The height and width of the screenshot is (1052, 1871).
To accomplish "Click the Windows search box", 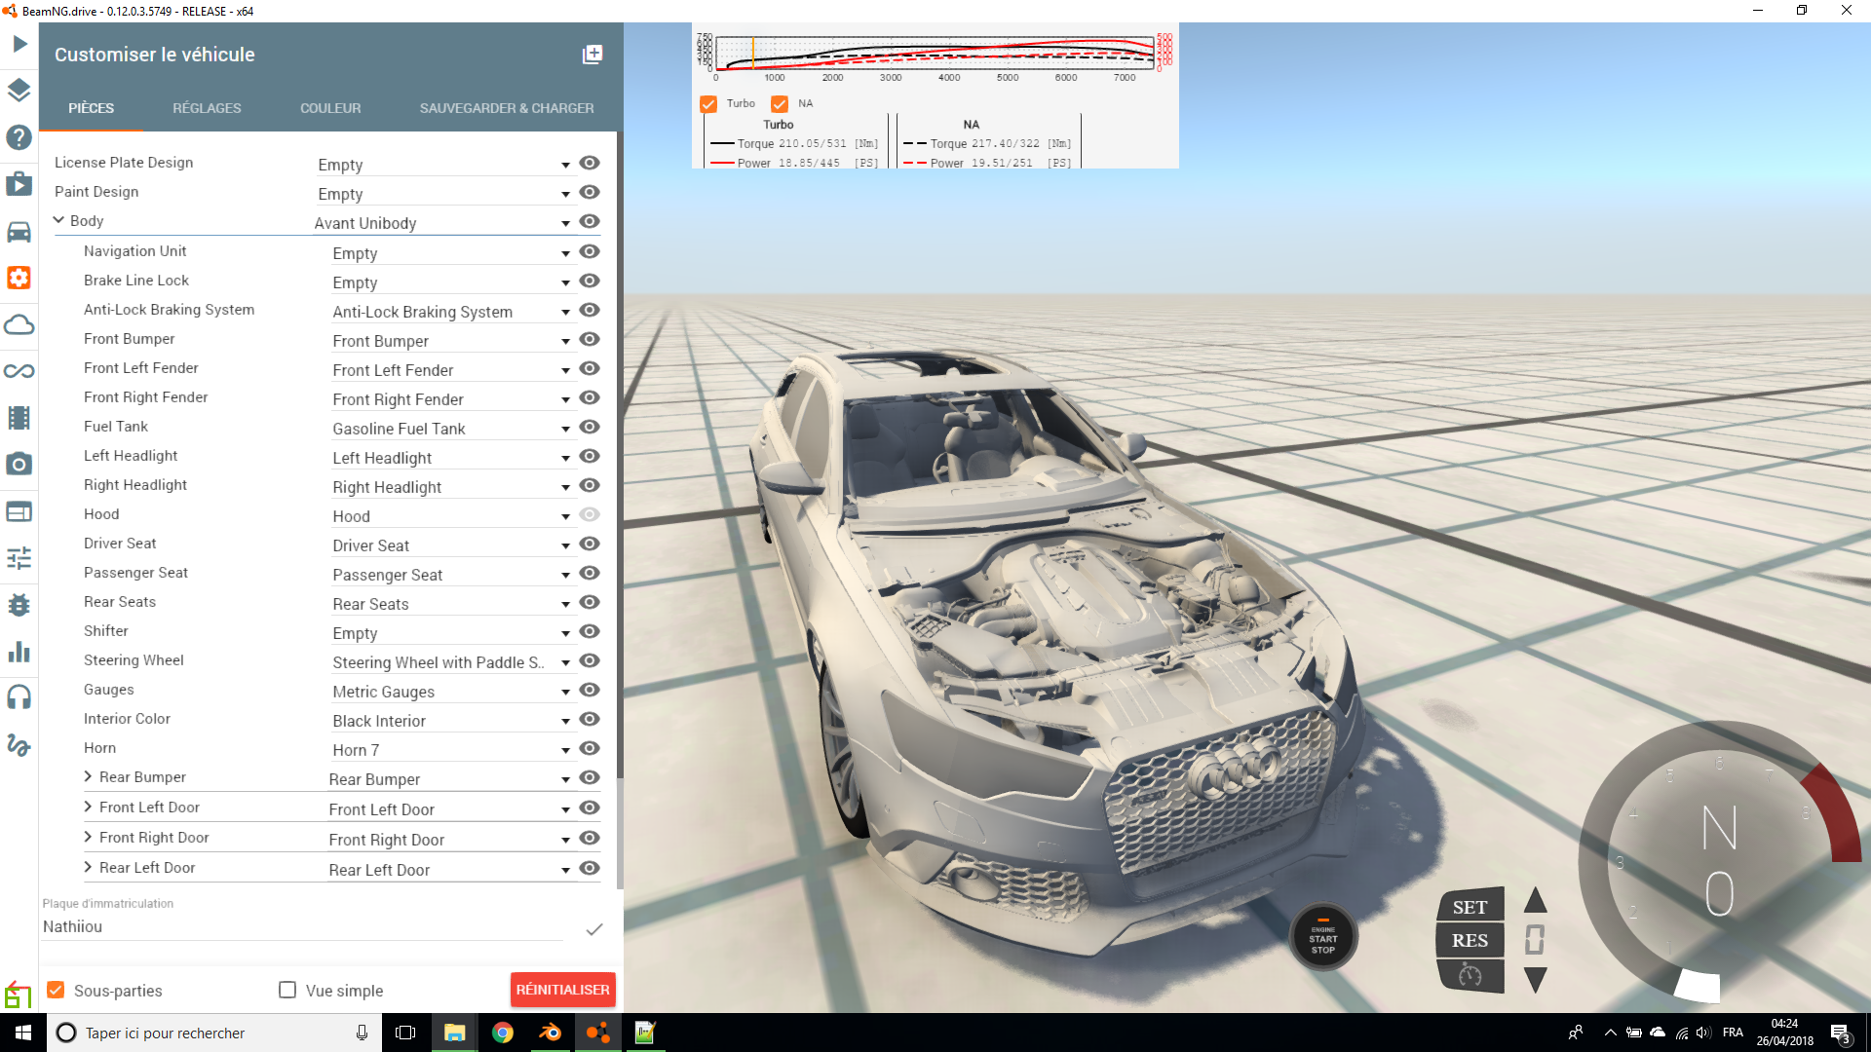I will tap(212, 1033).
